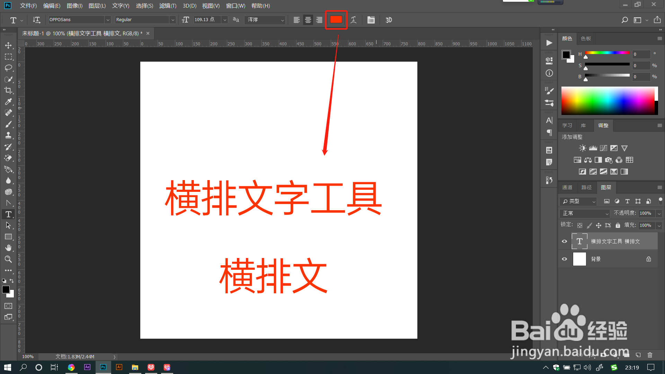Open the OPPOSans font family dropdown
Viewport: 665px width, 374px height.
pos(108,20)
